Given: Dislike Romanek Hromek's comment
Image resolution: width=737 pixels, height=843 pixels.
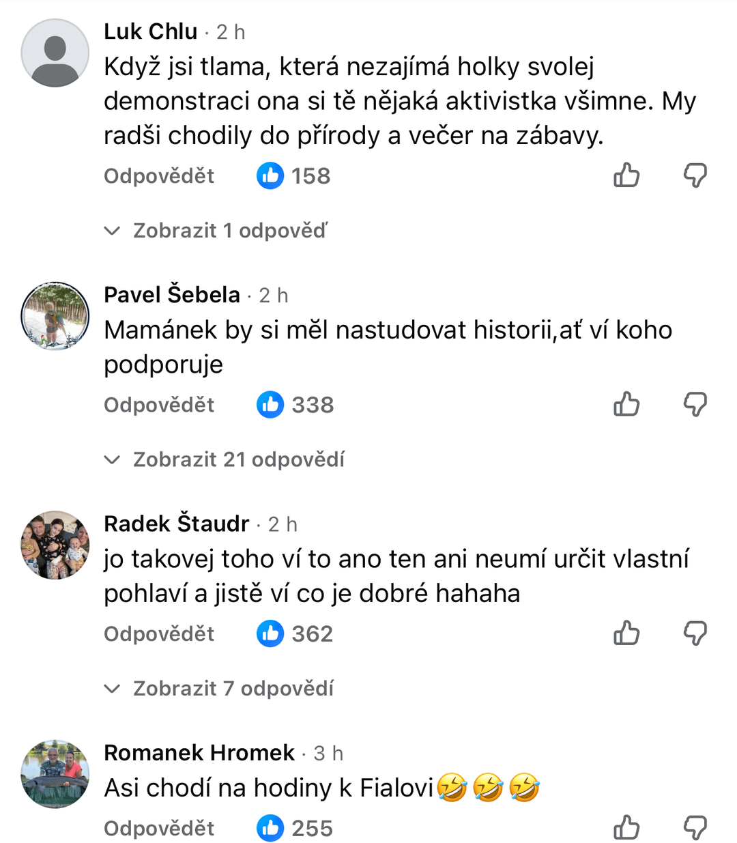Looking at the screenshot, I should point(695,828).
